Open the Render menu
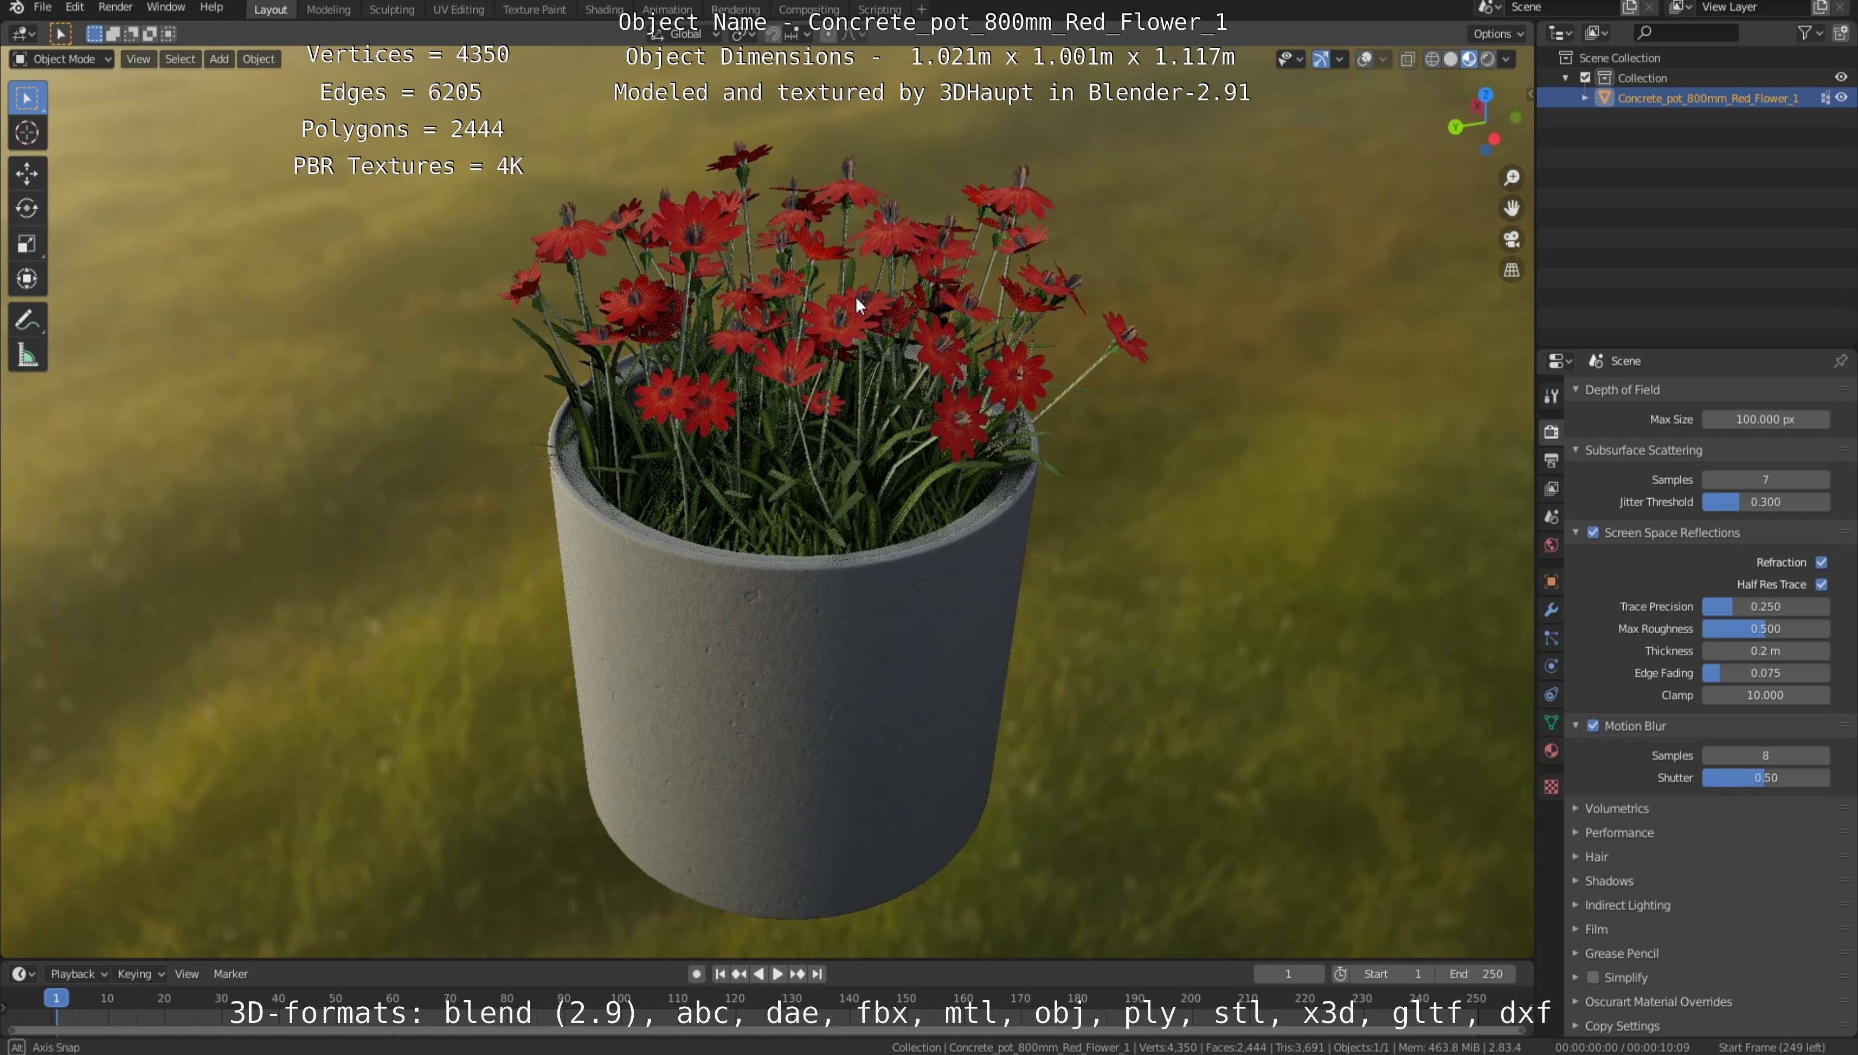This screenshot has width=1858, height=1055. 115,7
